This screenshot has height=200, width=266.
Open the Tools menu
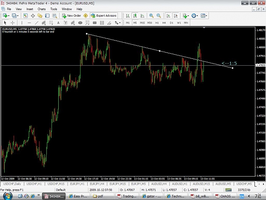pyautogui.click(x=54, y=9)
